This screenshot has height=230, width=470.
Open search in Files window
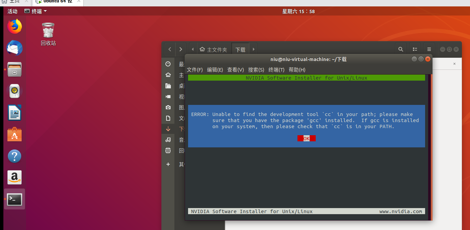click(400, 49)
